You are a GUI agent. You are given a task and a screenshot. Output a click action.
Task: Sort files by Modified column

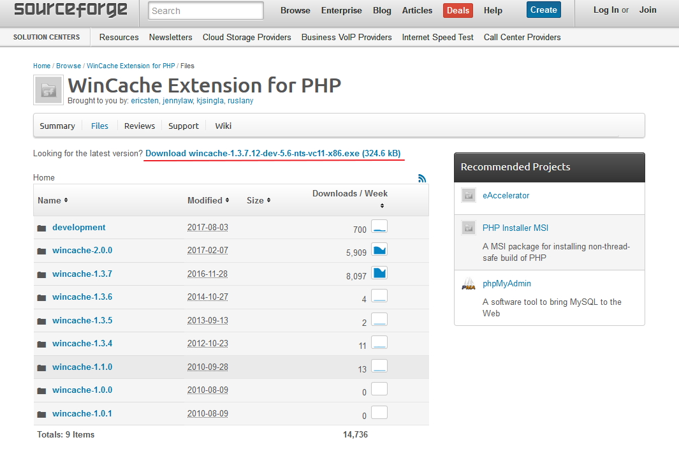(208, 200)
